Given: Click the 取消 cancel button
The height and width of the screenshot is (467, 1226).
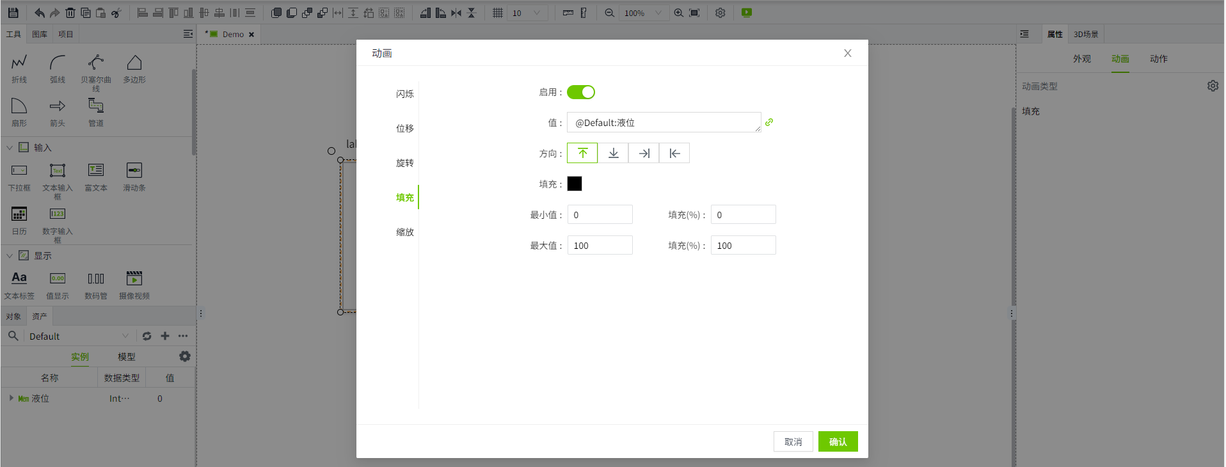Looking at the screenshot, I should click(x=793, y=442).
